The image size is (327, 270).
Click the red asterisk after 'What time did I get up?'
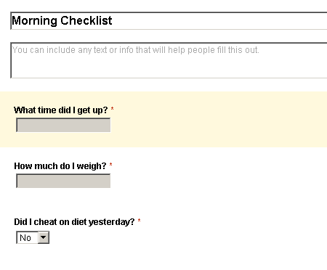tap(112, 109)
